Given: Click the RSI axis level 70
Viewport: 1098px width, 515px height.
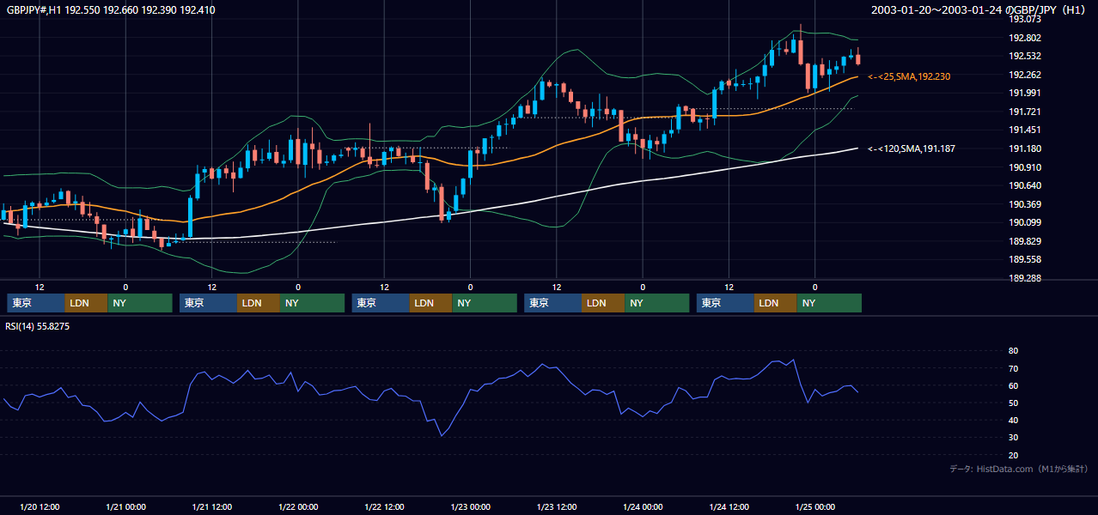Looking at the screenshot, I should (1013, 368).
